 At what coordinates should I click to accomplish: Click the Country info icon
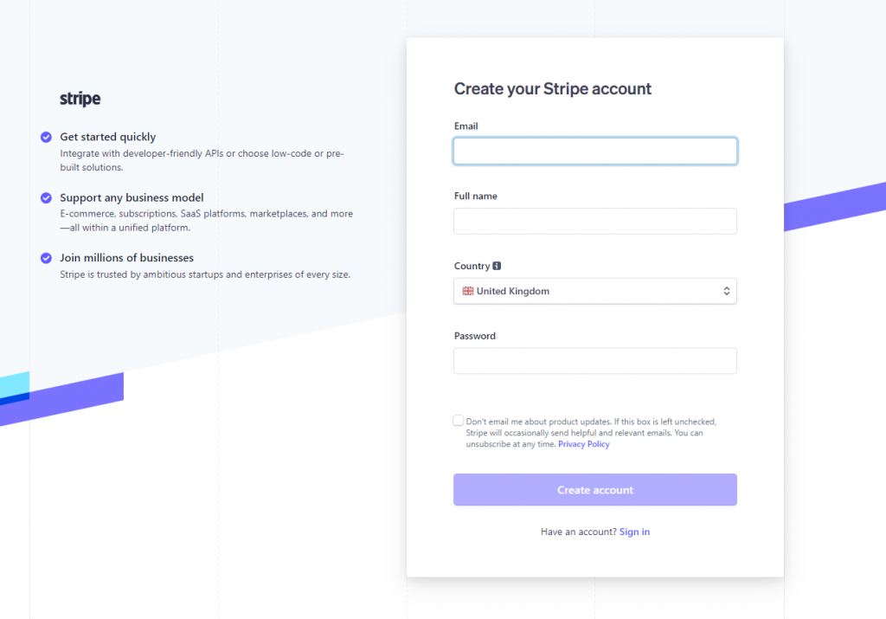click(x=497, y=266)
